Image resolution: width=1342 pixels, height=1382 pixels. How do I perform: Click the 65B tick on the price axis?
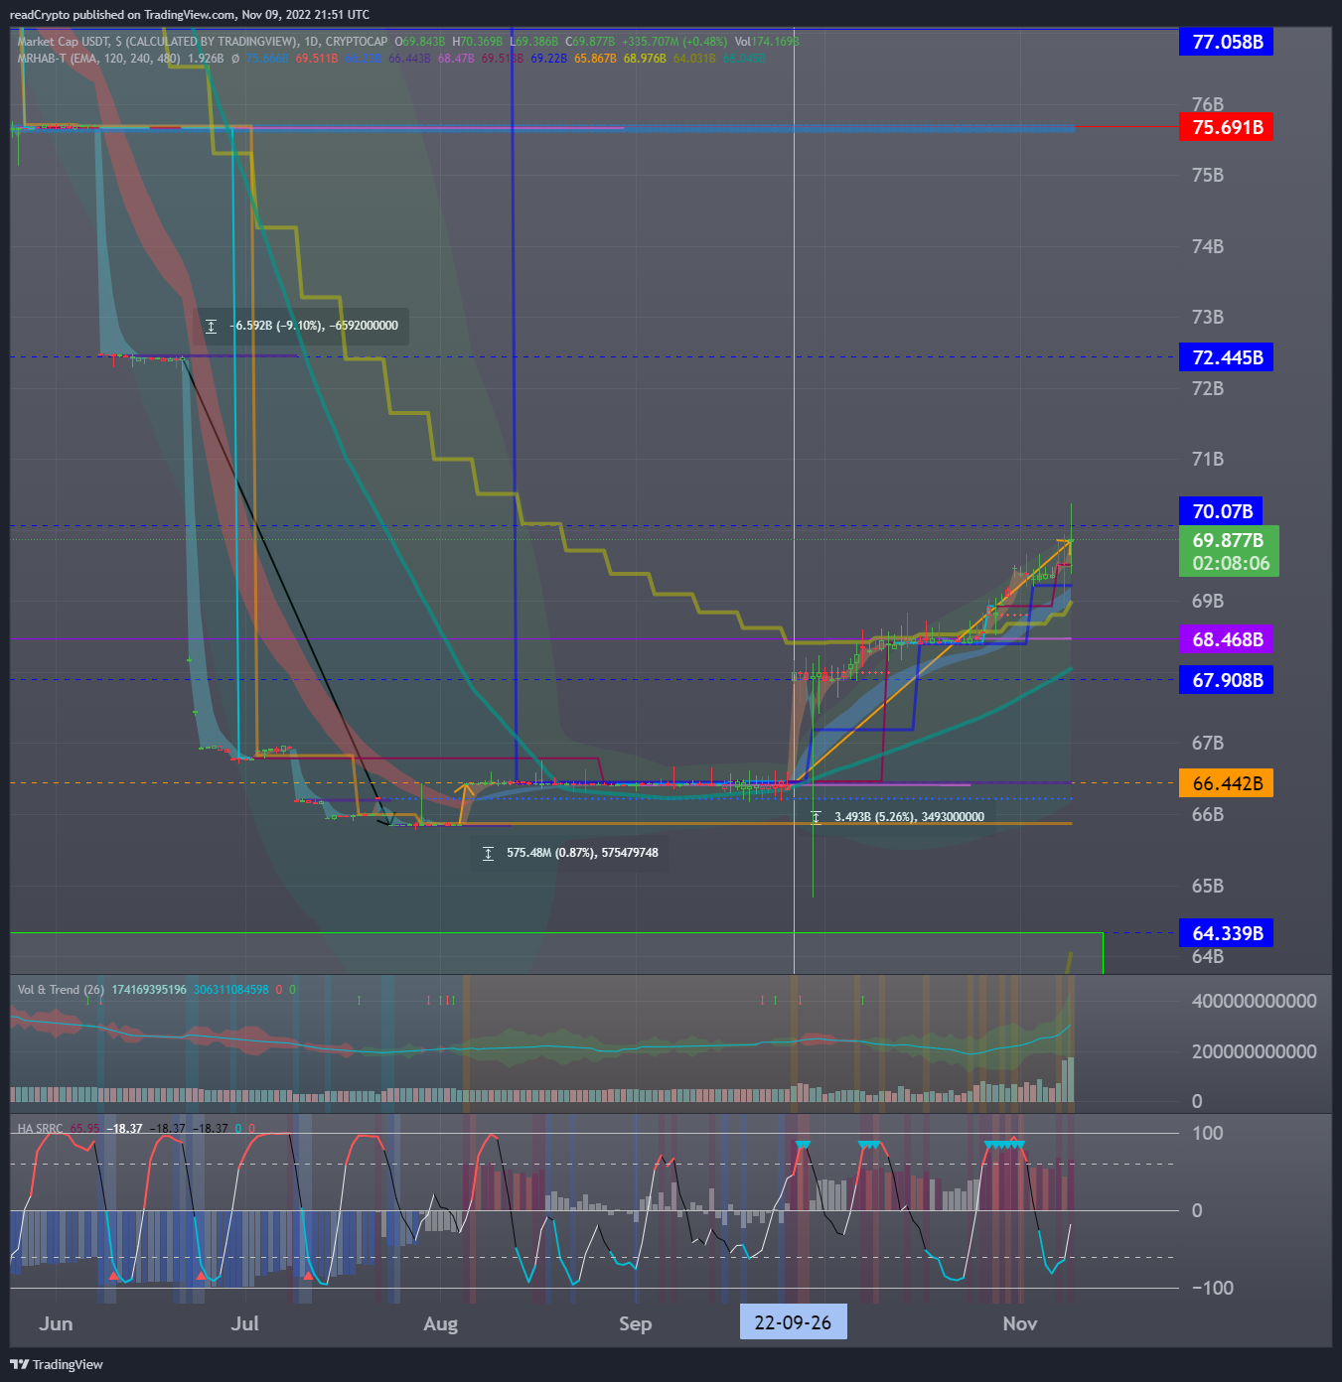[1208, 886]
